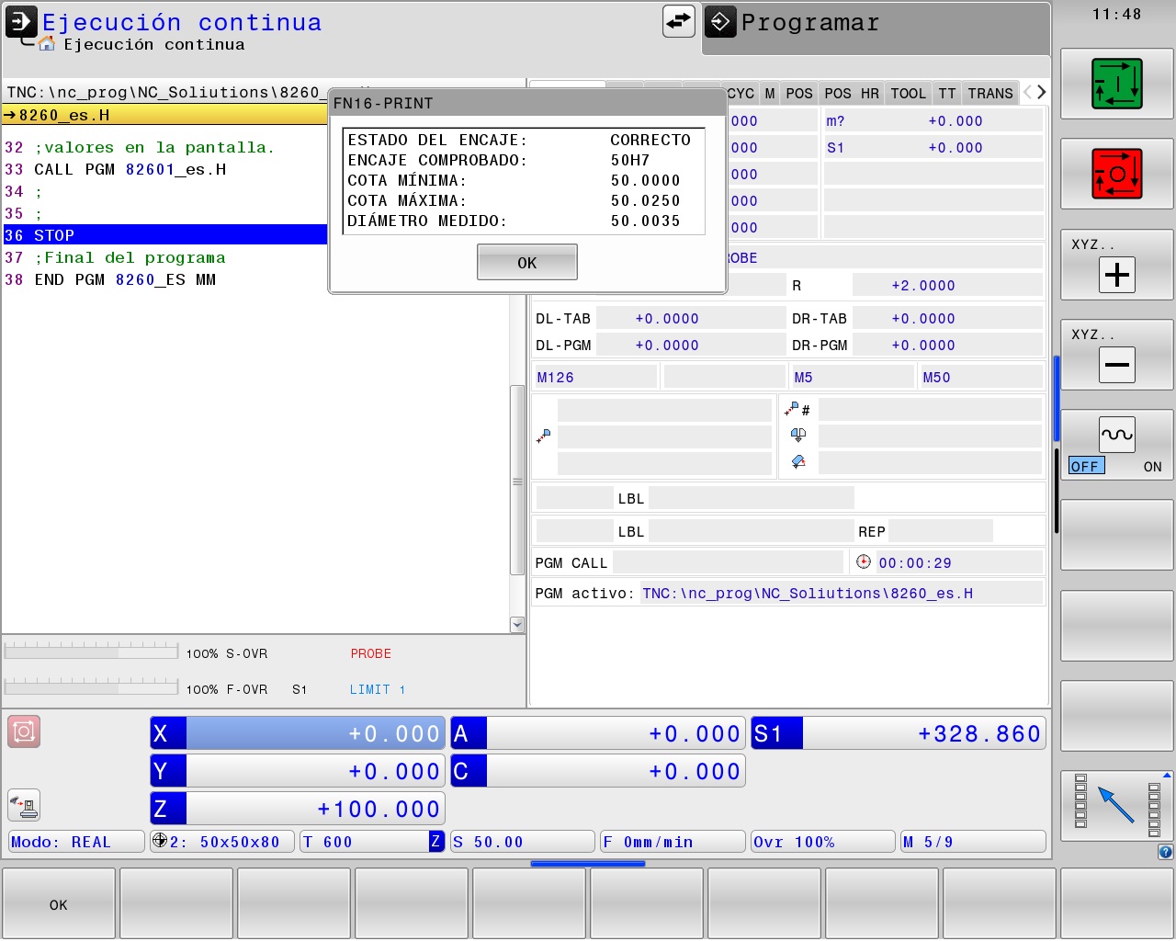The height and width of the screenshot is (941, 1176).
Task: Click the program scrollbar down arrow
Action: 517,625
